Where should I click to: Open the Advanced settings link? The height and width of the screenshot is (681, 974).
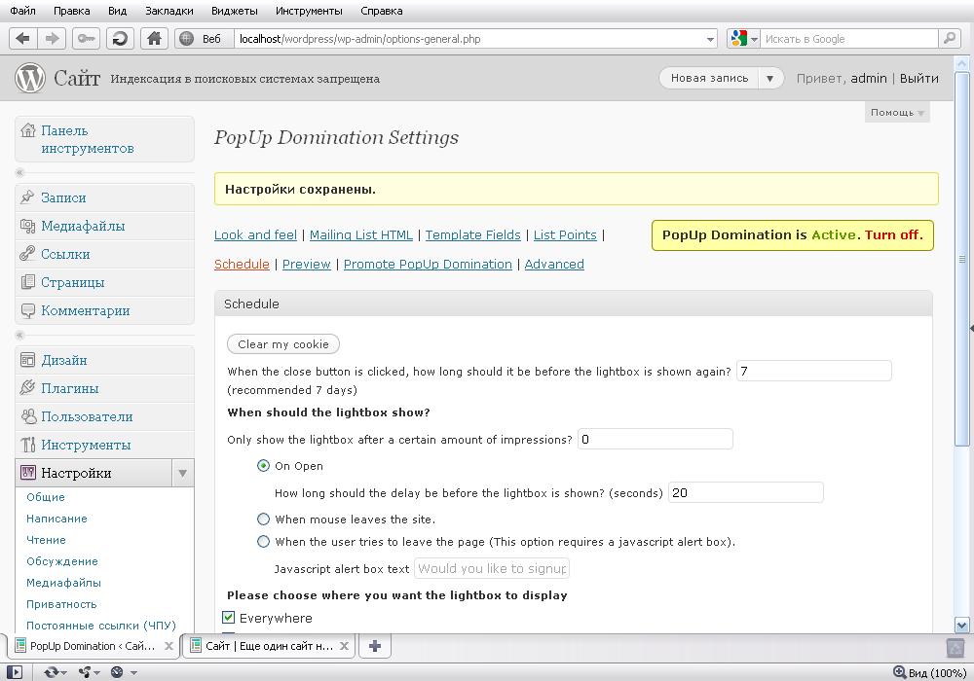554,265
